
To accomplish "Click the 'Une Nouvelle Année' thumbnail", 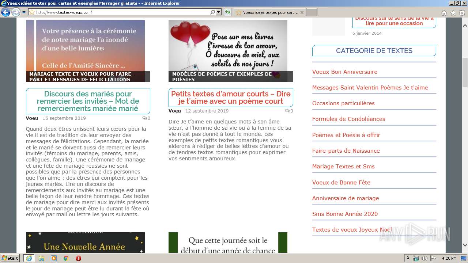I will tap(85, 243).
